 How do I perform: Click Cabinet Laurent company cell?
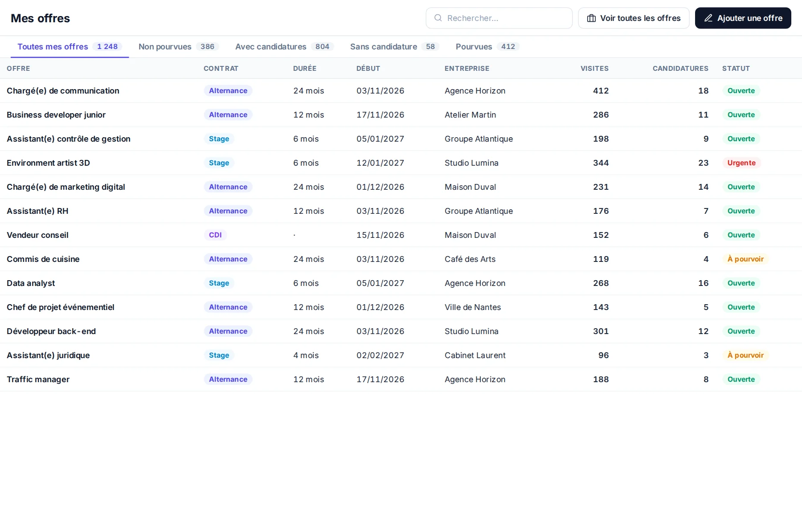[475, 355]
